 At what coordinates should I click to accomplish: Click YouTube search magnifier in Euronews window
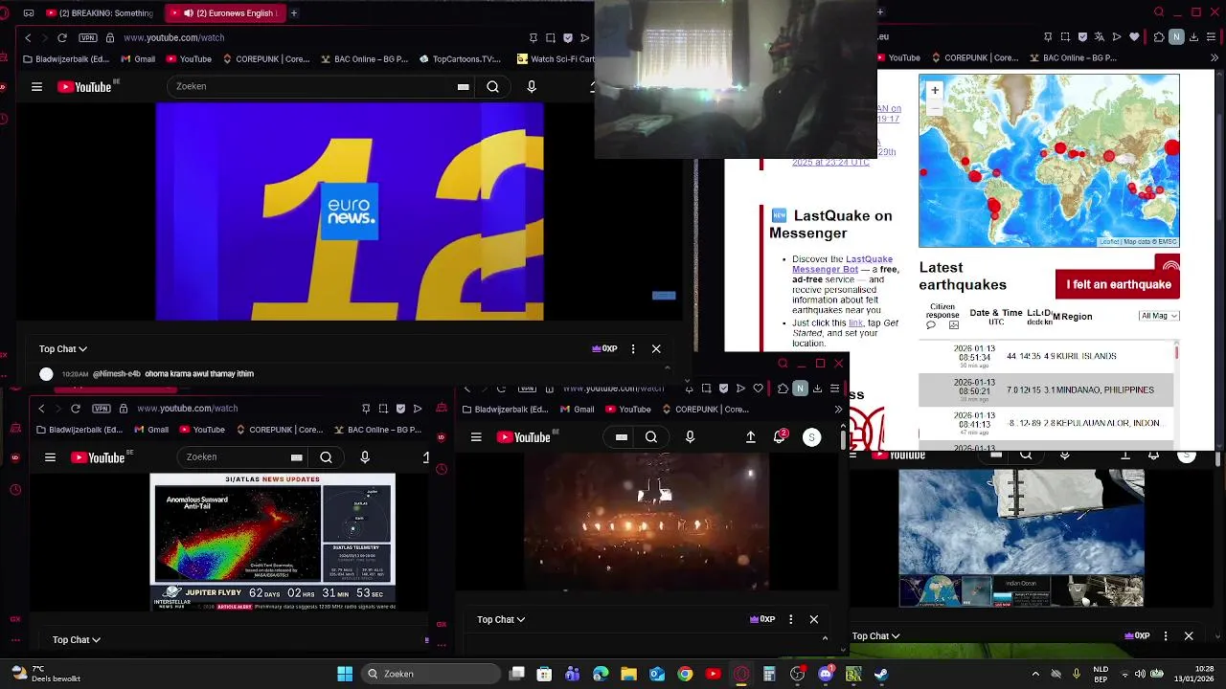(x=492, y=87)
